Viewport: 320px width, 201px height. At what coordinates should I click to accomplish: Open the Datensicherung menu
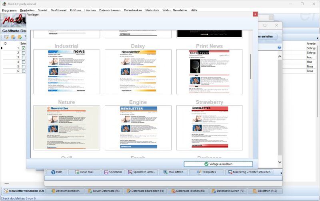110,10
